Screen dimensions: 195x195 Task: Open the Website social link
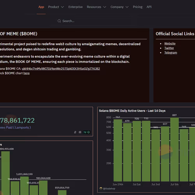pos(170,44)
